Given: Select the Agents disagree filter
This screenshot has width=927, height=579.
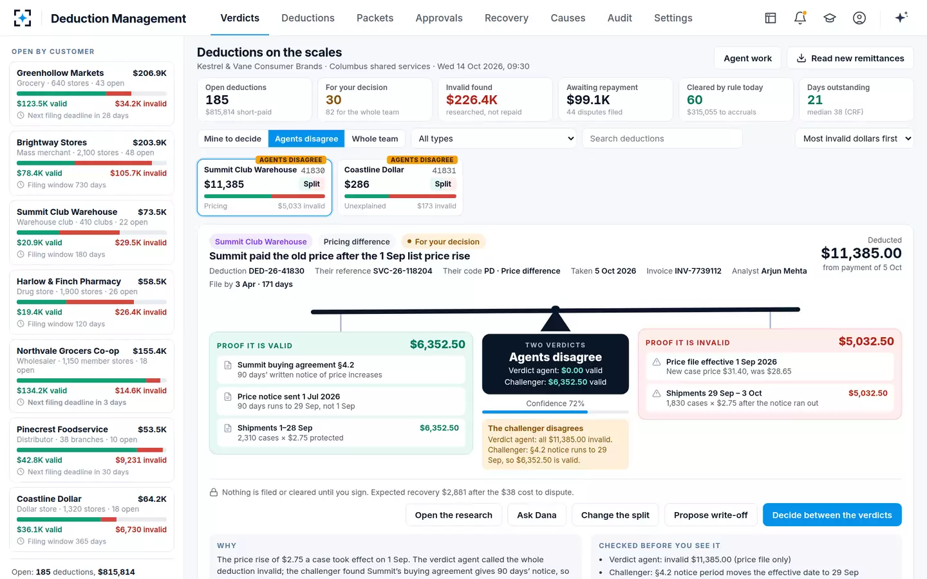Looking at the screenshot, I should (306, 138).
